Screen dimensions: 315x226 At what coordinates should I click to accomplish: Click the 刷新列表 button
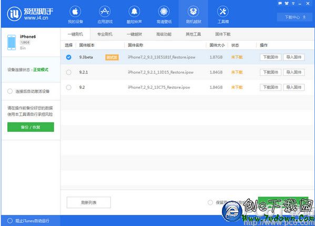point(88,202)
